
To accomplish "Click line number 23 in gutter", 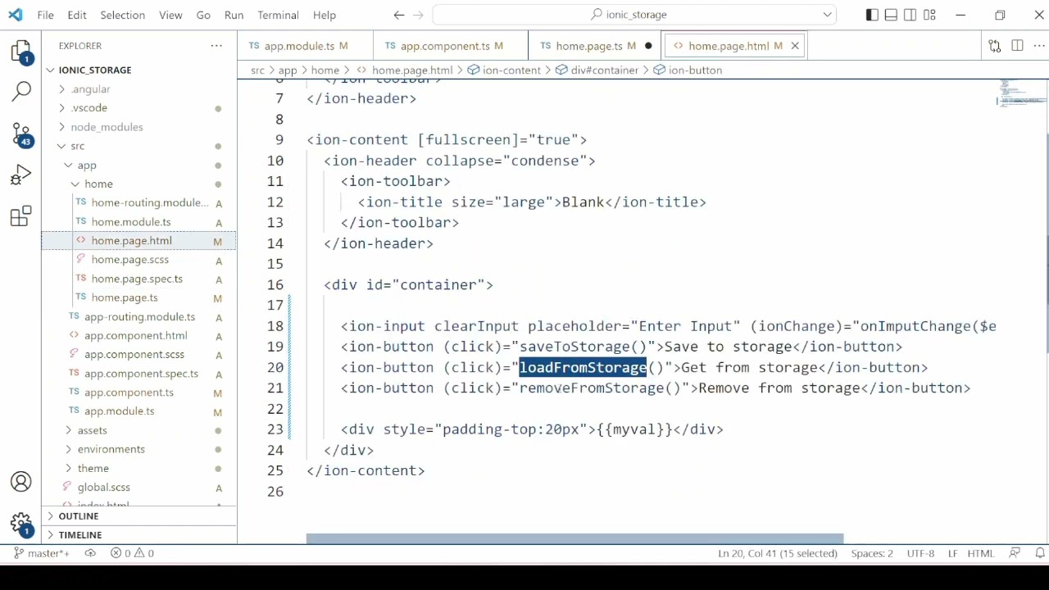I will tap(275, 429).
